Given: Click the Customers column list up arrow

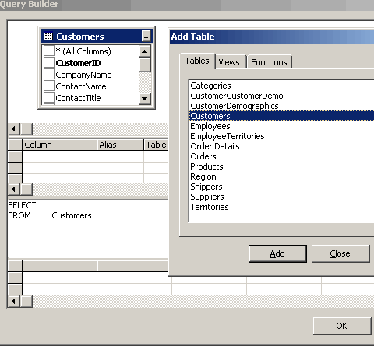Looking at the screenshot, I should click(x=145, y=51).
